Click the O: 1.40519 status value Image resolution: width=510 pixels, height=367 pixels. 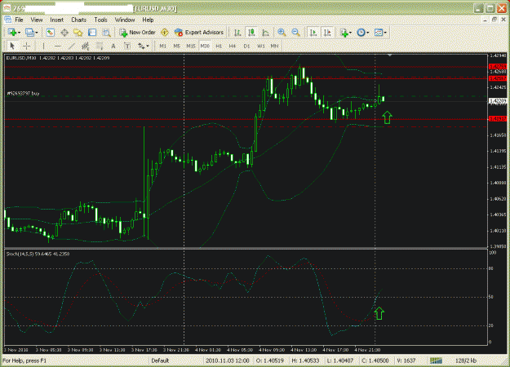[x=269, y=360]
